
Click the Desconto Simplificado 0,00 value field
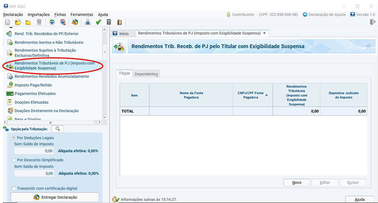pyautogui.click(x=34, y=173)
